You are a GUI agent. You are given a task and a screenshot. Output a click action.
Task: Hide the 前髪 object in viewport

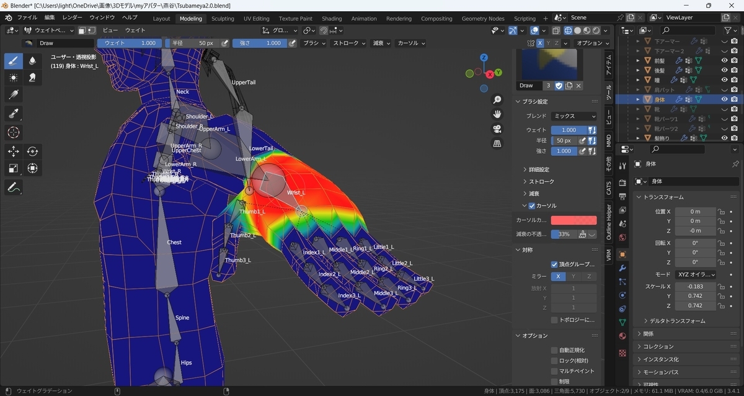(724, 61)
